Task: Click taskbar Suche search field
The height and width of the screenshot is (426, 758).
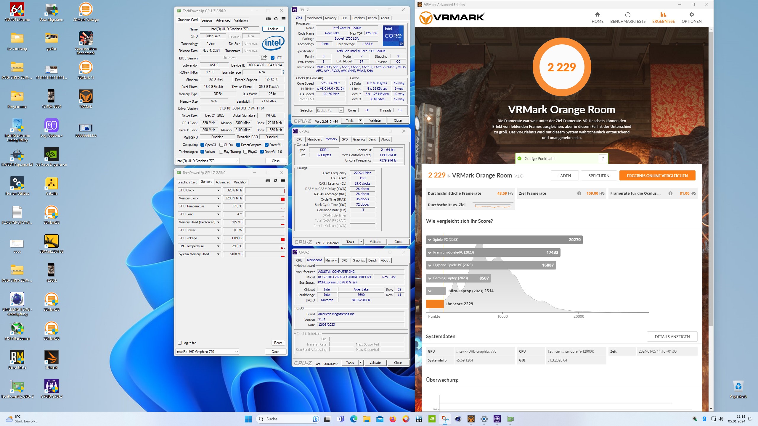Action: pyautogui.click(x=287, y=419)
